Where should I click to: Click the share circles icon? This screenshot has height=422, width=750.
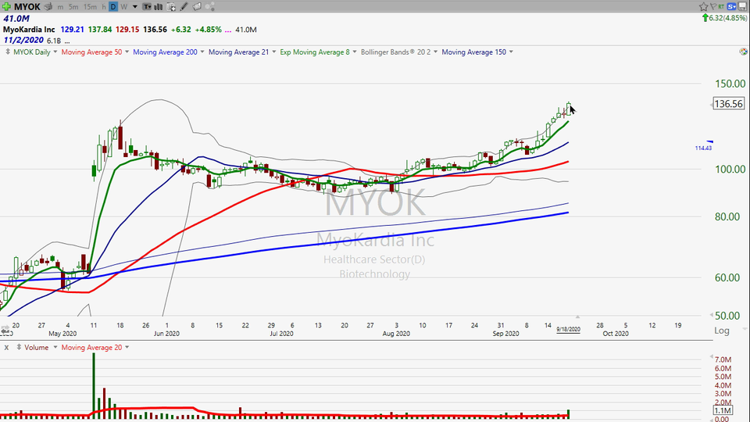click(209, 7)
